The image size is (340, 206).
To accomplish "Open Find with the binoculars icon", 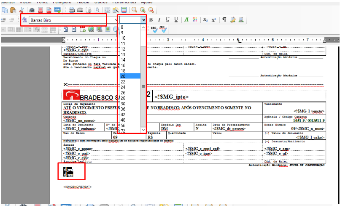I will click(x=32, y=10).
